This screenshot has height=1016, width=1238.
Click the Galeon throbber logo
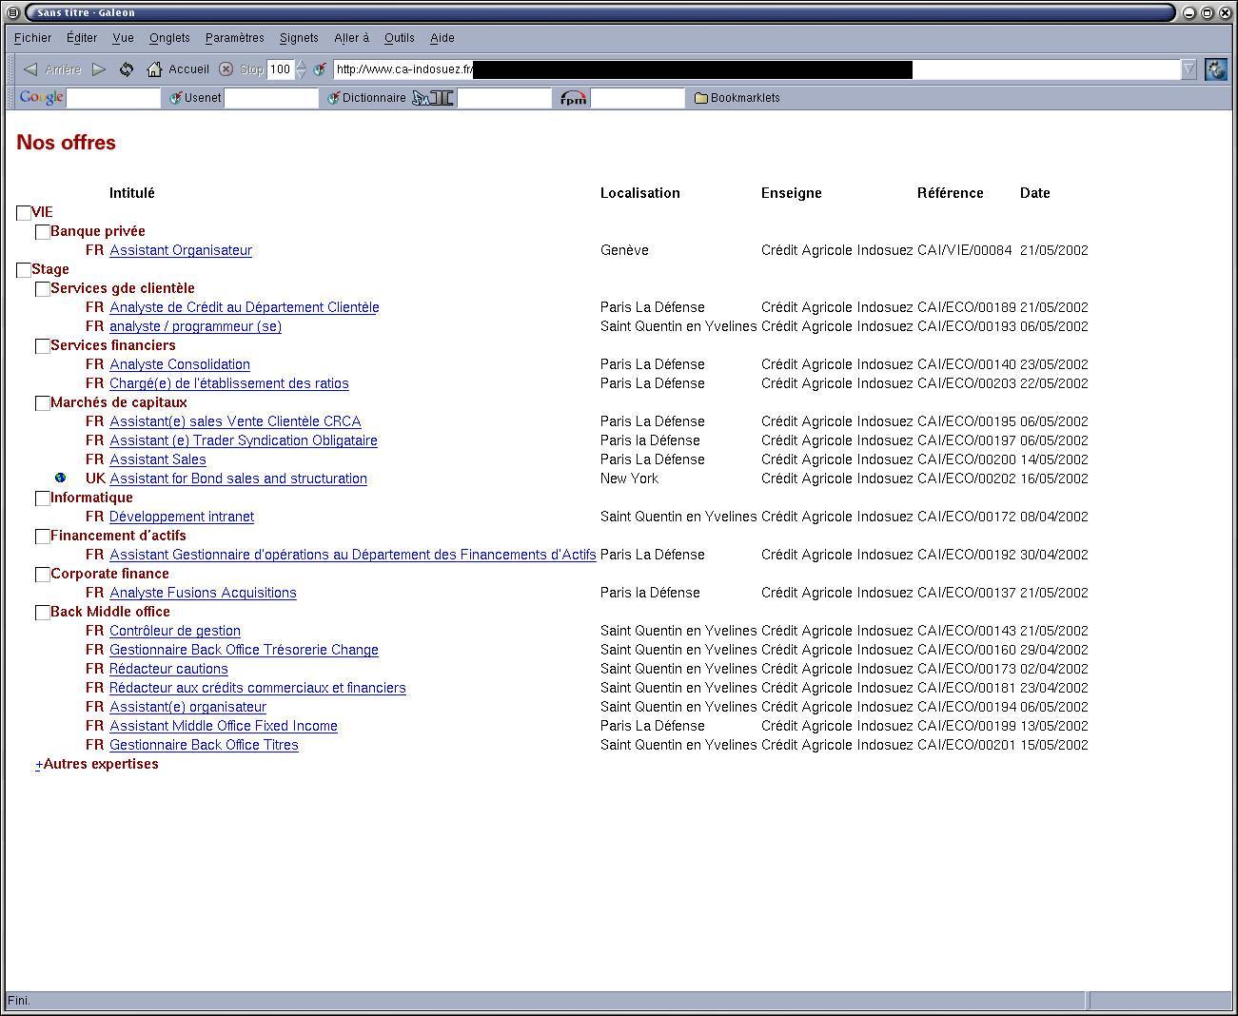click(x=1216, y=69)
